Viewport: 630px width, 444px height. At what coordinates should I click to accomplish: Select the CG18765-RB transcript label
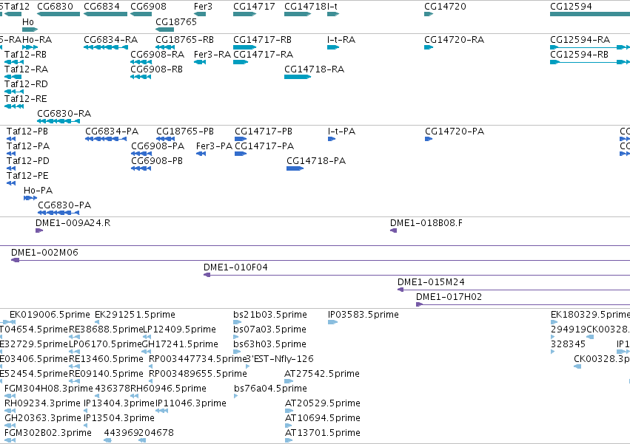coord(184,40)
